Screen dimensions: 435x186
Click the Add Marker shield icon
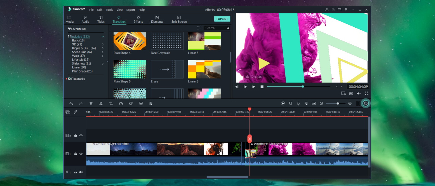291,104
